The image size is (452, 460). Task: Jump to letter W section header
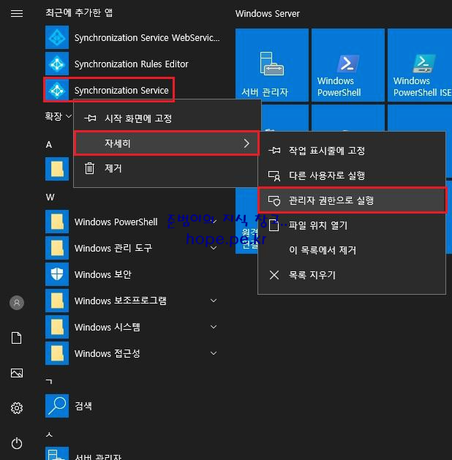point(50,197)
